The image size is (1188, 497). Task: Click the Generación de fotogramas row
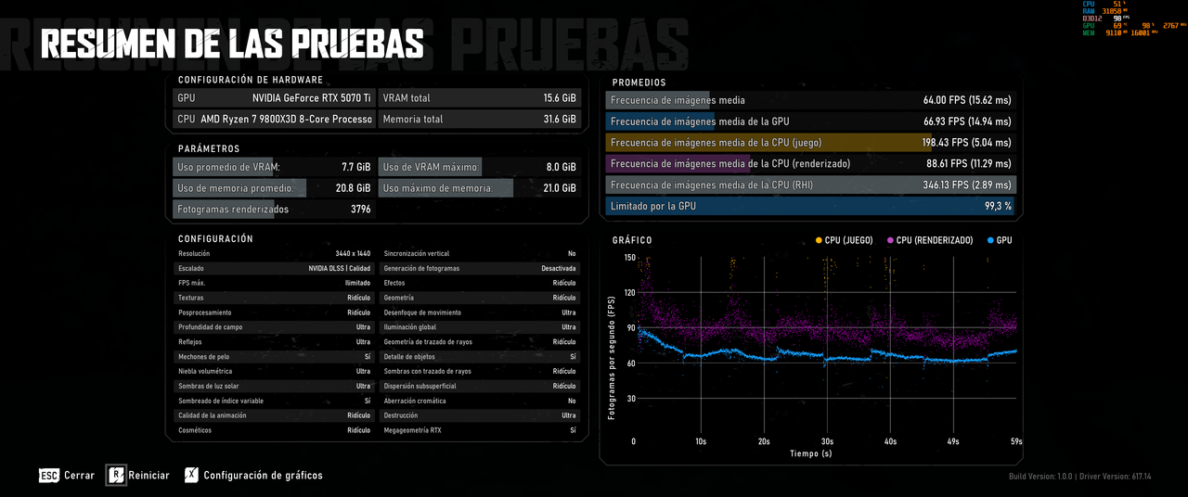pos(480,268)
